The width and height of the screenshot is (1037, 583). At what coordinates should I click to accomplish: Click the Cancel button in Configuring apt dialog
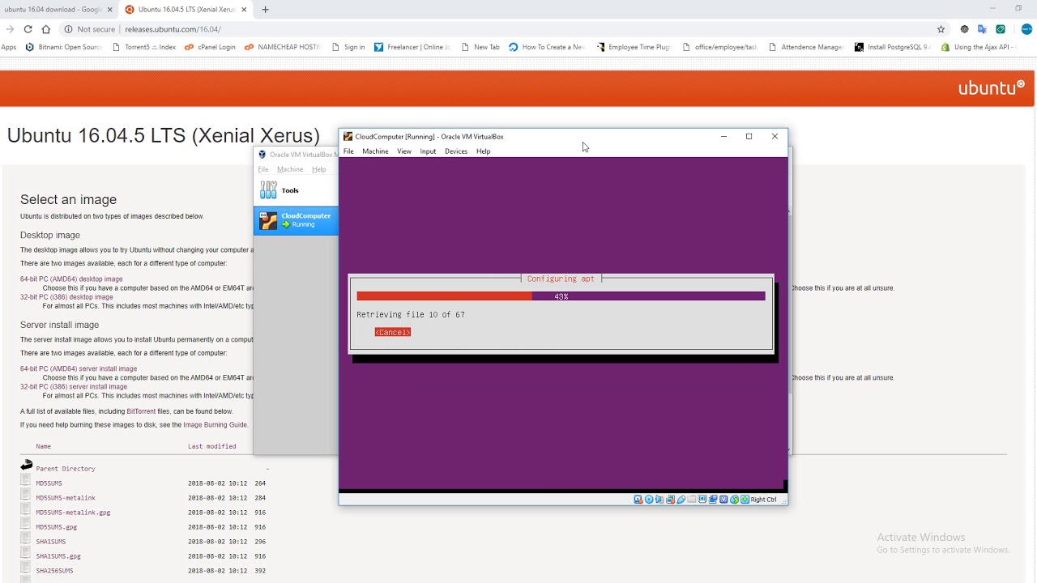[x=393, y=332]
